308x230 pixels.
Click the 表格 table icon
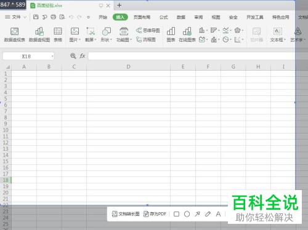click(58, 34)
